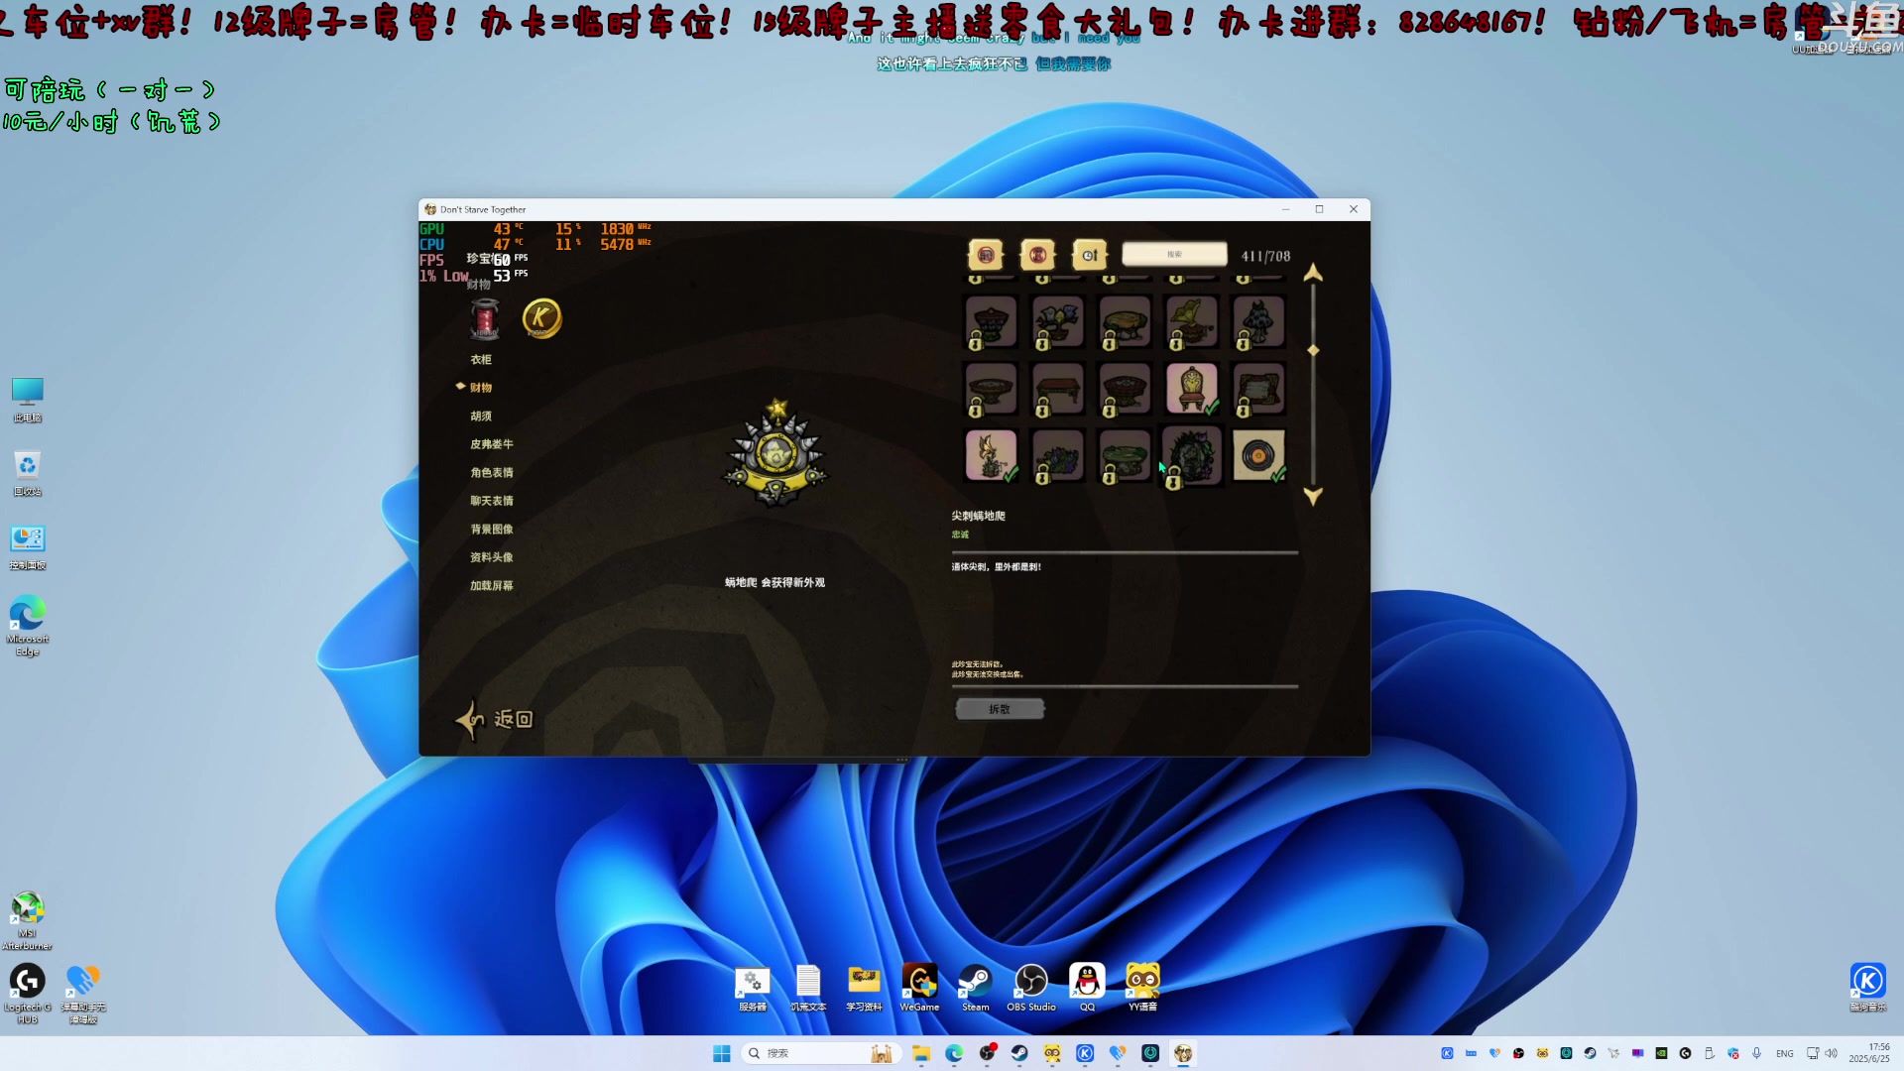The width and height of the screenshot is (1904, 1071).
Task: Open the blue K music desktop shortcut
Action: pyautogui.click(x=1868, y=988)
